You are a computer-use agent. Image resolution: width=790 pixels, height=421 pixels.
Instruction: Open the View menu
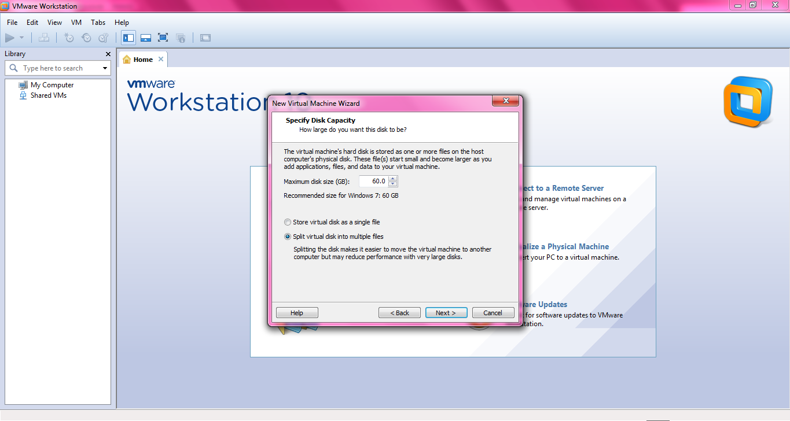click(54, 23)
